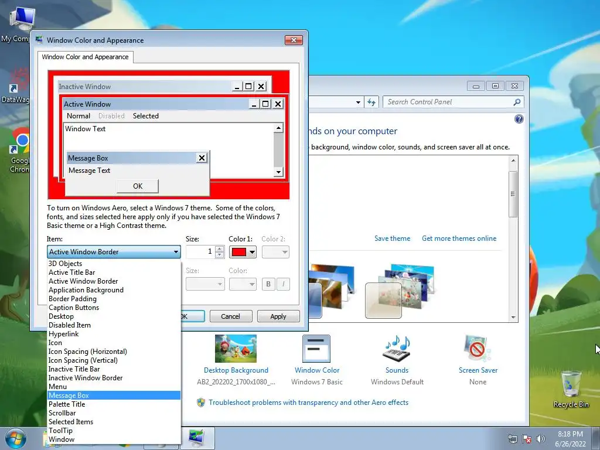Viewport: 600px width, 450px height.
Task: Click Selected in the preview menu
Action: [x=146, y=116]
